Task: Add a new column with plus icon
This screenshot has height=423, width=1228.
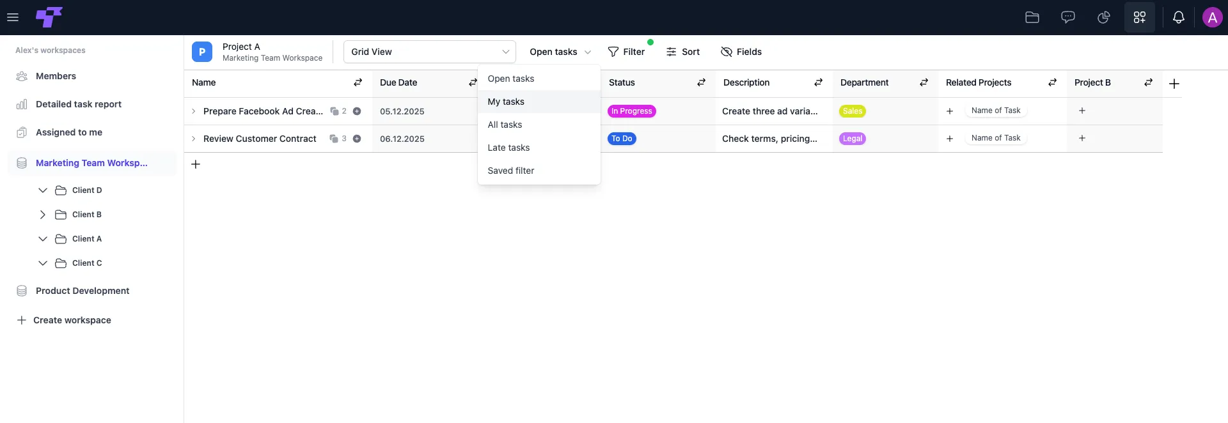Action: (x=1174, y=84)
